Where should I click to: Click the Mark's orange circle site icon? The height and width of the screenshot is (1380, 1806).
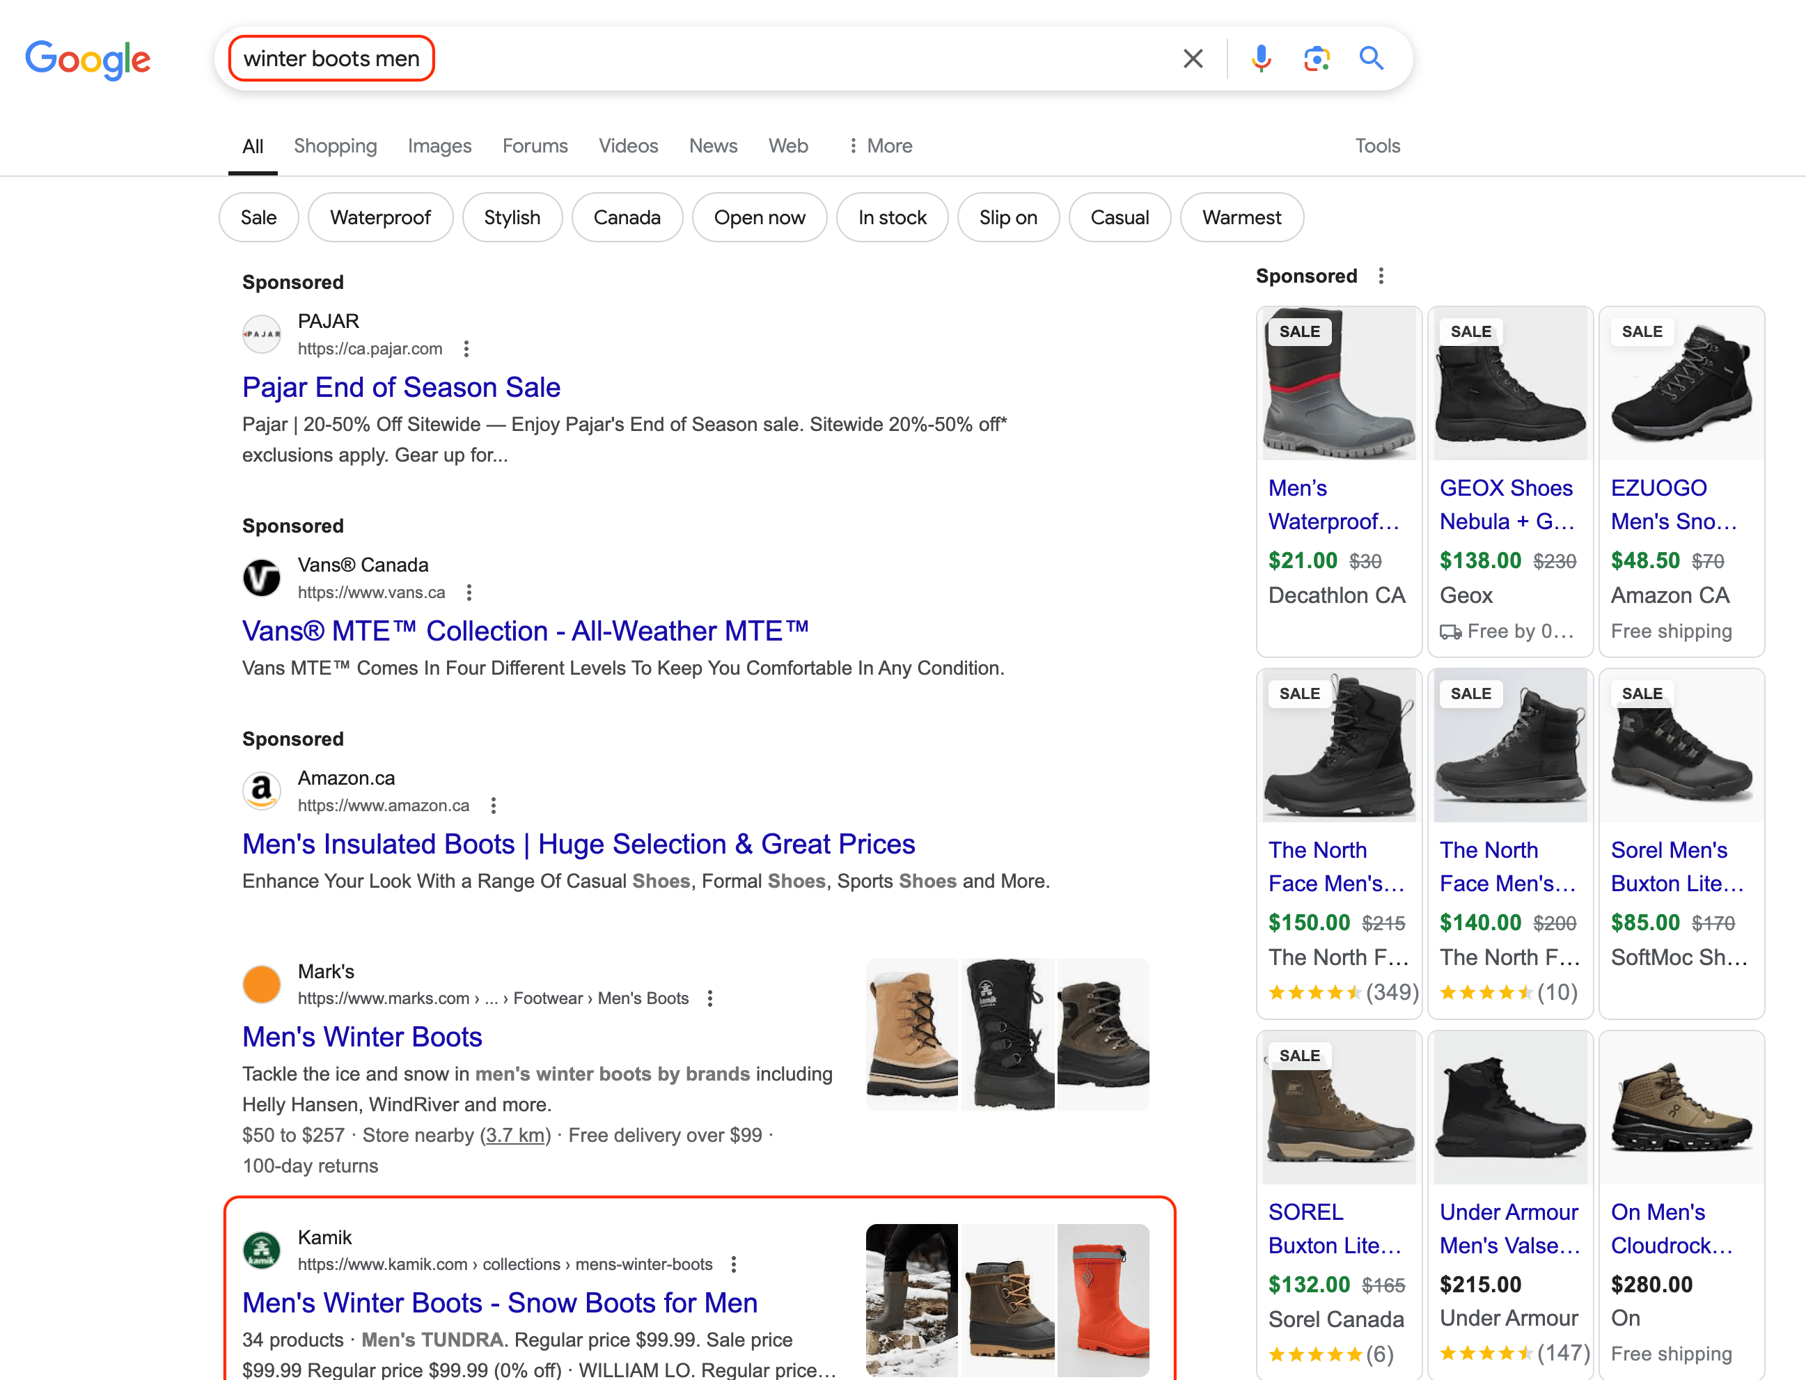pos(262,984)
